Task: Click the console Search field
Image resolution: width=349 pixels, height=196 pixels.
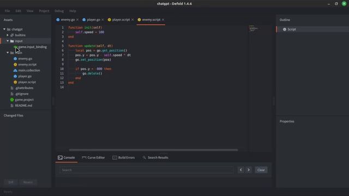Action: 147,170
